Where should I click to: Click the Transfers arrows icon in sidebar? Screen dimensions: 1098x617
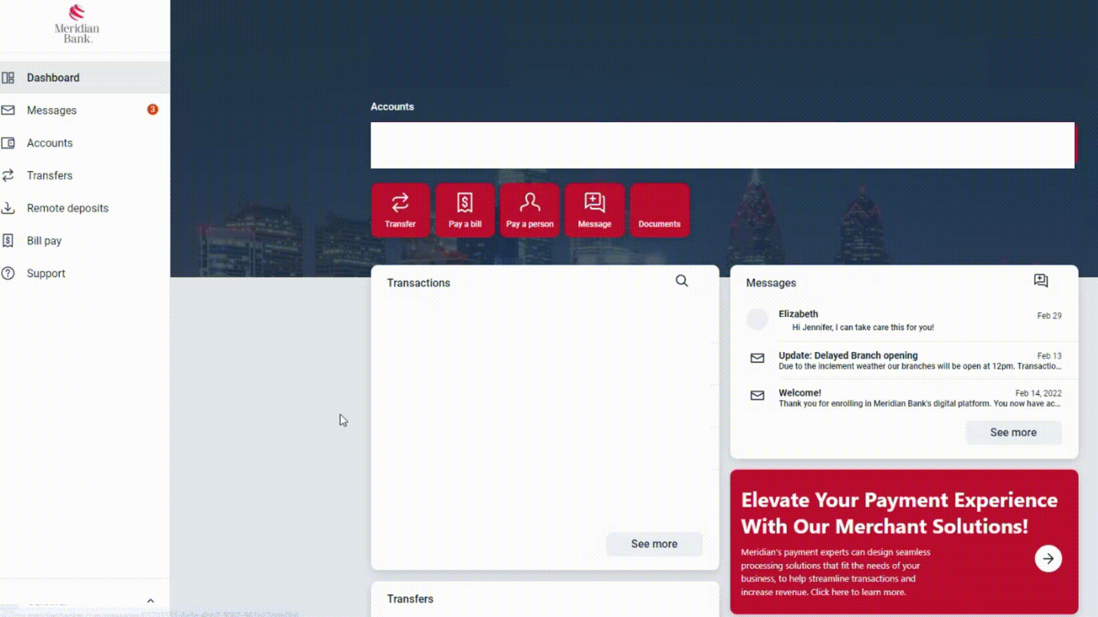pos(8,175)
